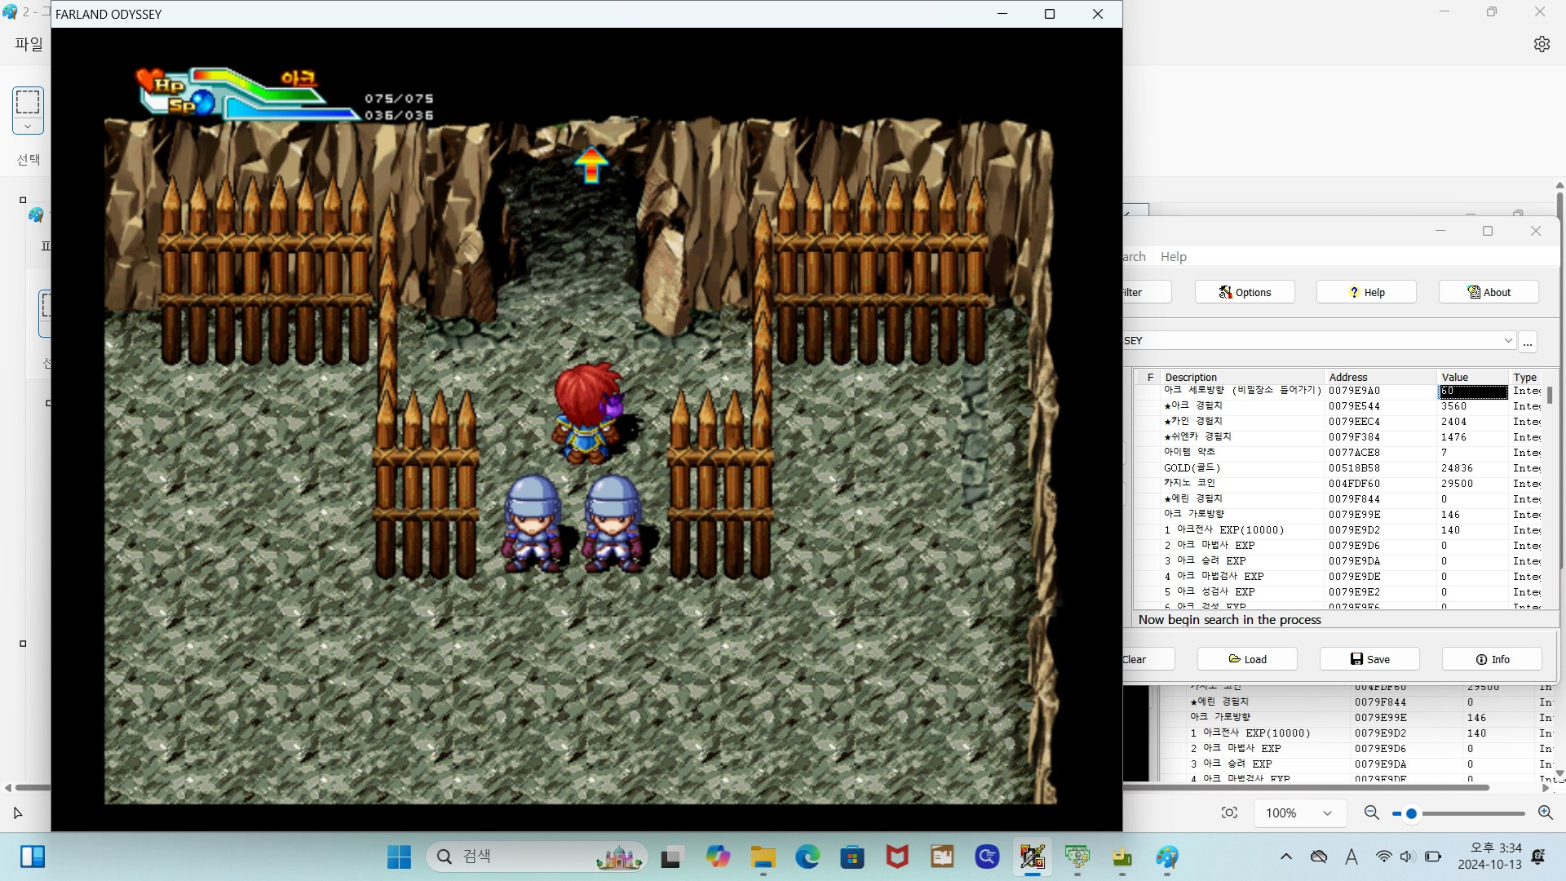This screenshot has width=1566, height=881.
Task: Open the About dialog
Action: coord(1489,292)
